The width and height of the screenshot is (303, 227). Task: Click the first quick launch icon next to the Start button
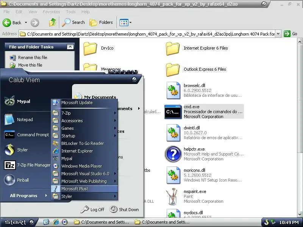click(x=46, y=222)
